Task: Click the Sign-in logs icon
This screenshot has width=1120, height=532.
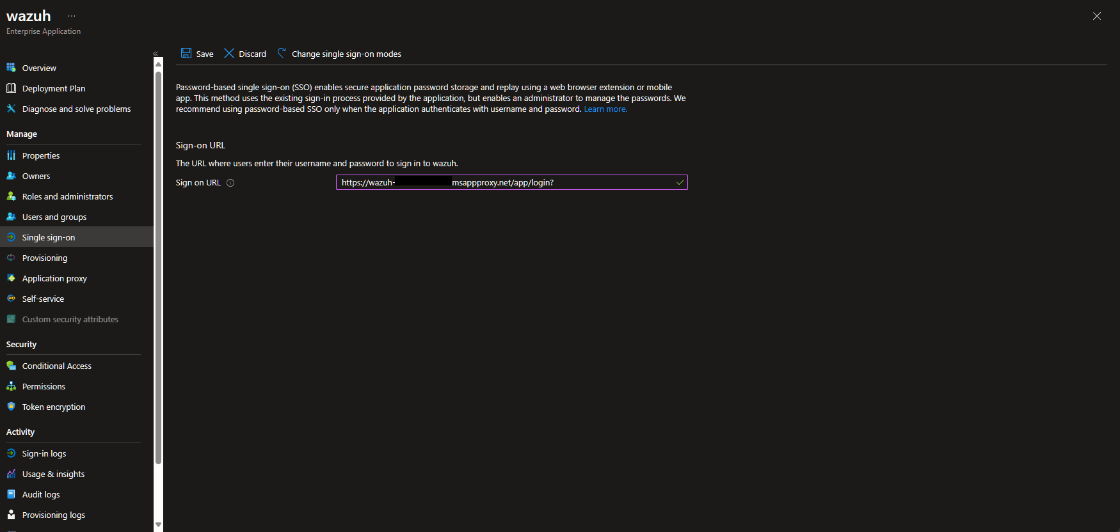Action: tap(11, 453)
